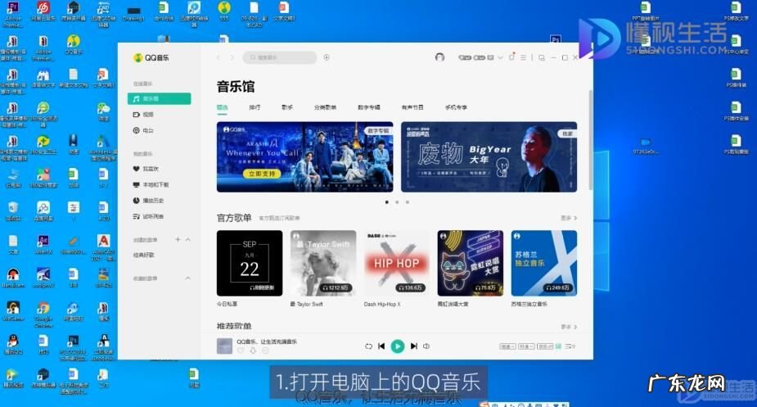Open the skin/theme icon with red dot
This screenshot has height=407, width=757.
tap(511, 57)
